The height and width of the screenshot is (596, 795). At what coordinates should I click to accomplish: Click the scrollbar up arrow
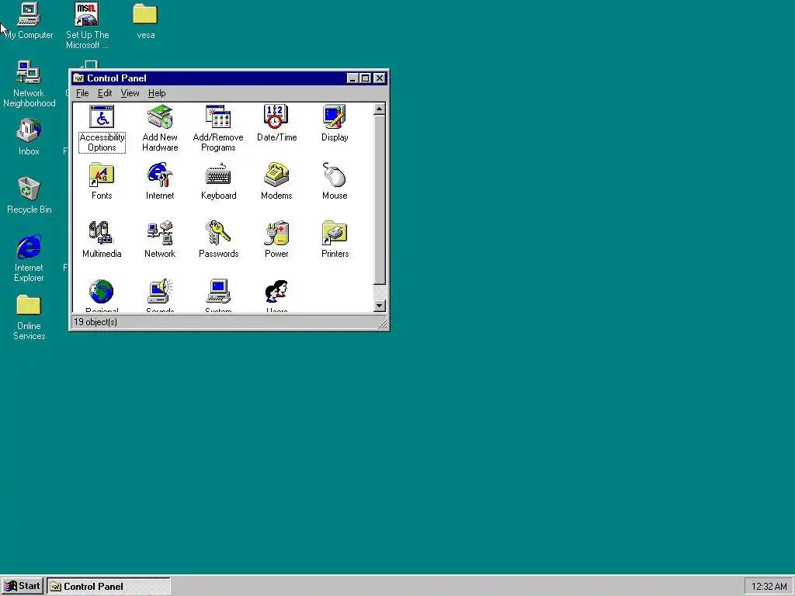click(379, 109)
